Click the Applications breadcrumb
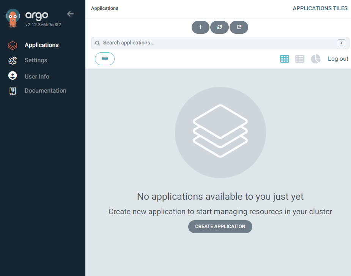Image resolution: width=351 pixels, height=276 pixels. point(104,8)
